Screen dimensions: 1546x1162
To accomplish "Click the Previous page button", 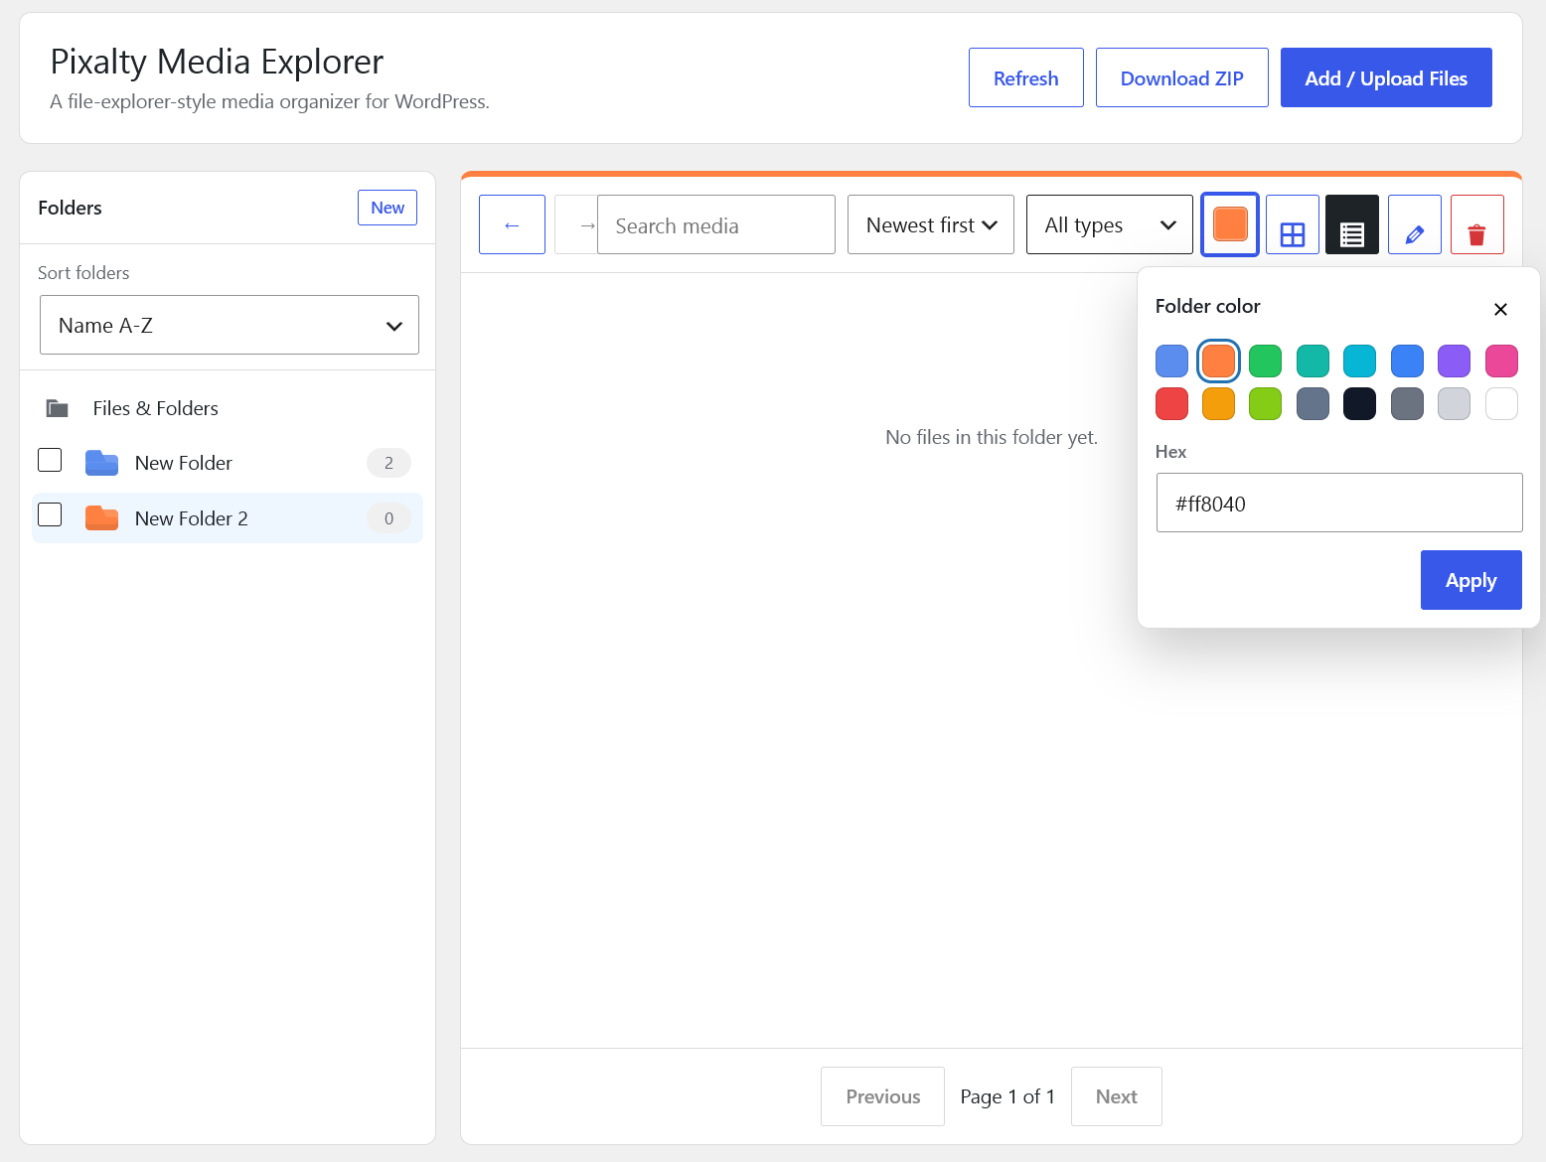I will tap(882, 1096).
